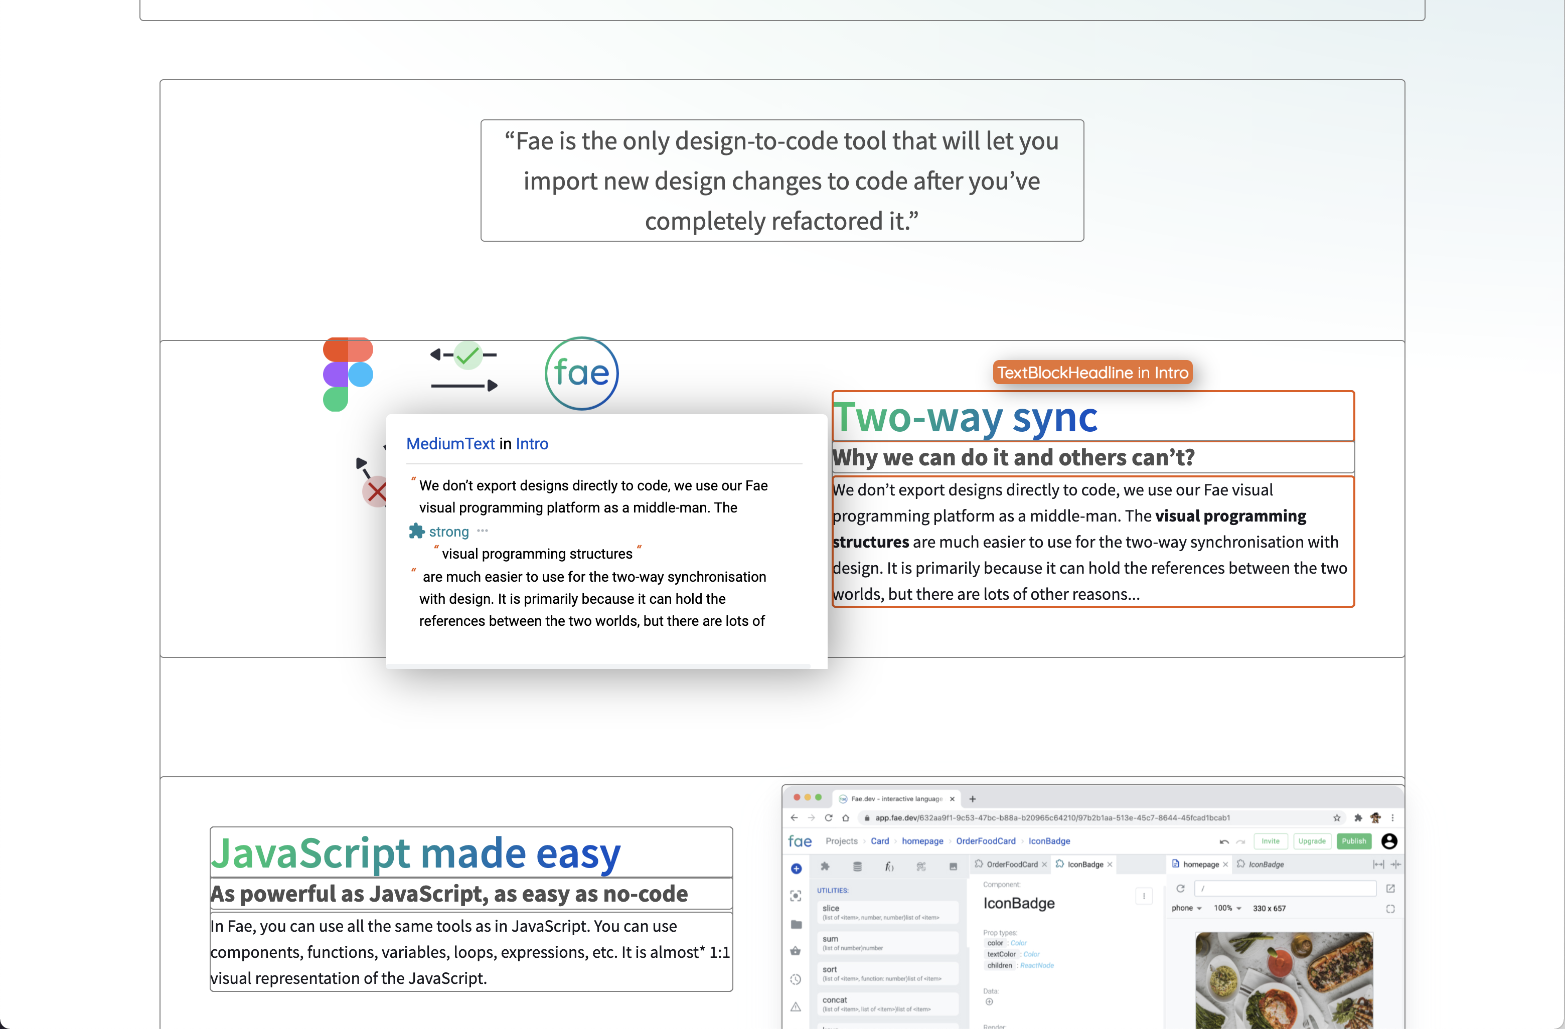Open the Intro link in the popup header
The width and height of the screenshot is (1565, 1029).
click(x=532, y=444)
